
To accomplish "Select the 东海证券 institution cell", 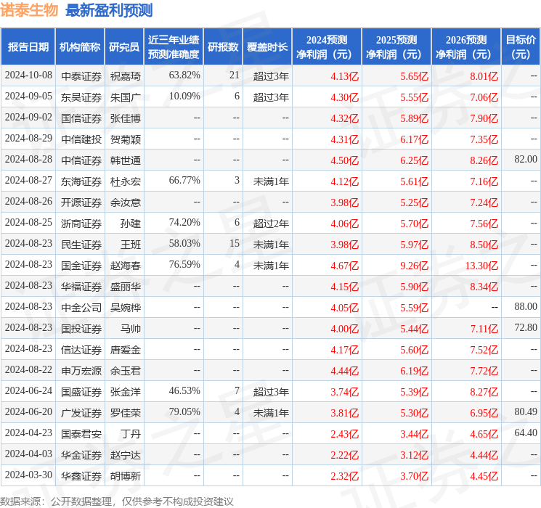I will [x=81, y=181].
